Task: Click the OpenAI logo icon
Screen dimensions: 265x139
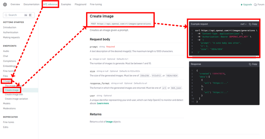Action: 5,4
